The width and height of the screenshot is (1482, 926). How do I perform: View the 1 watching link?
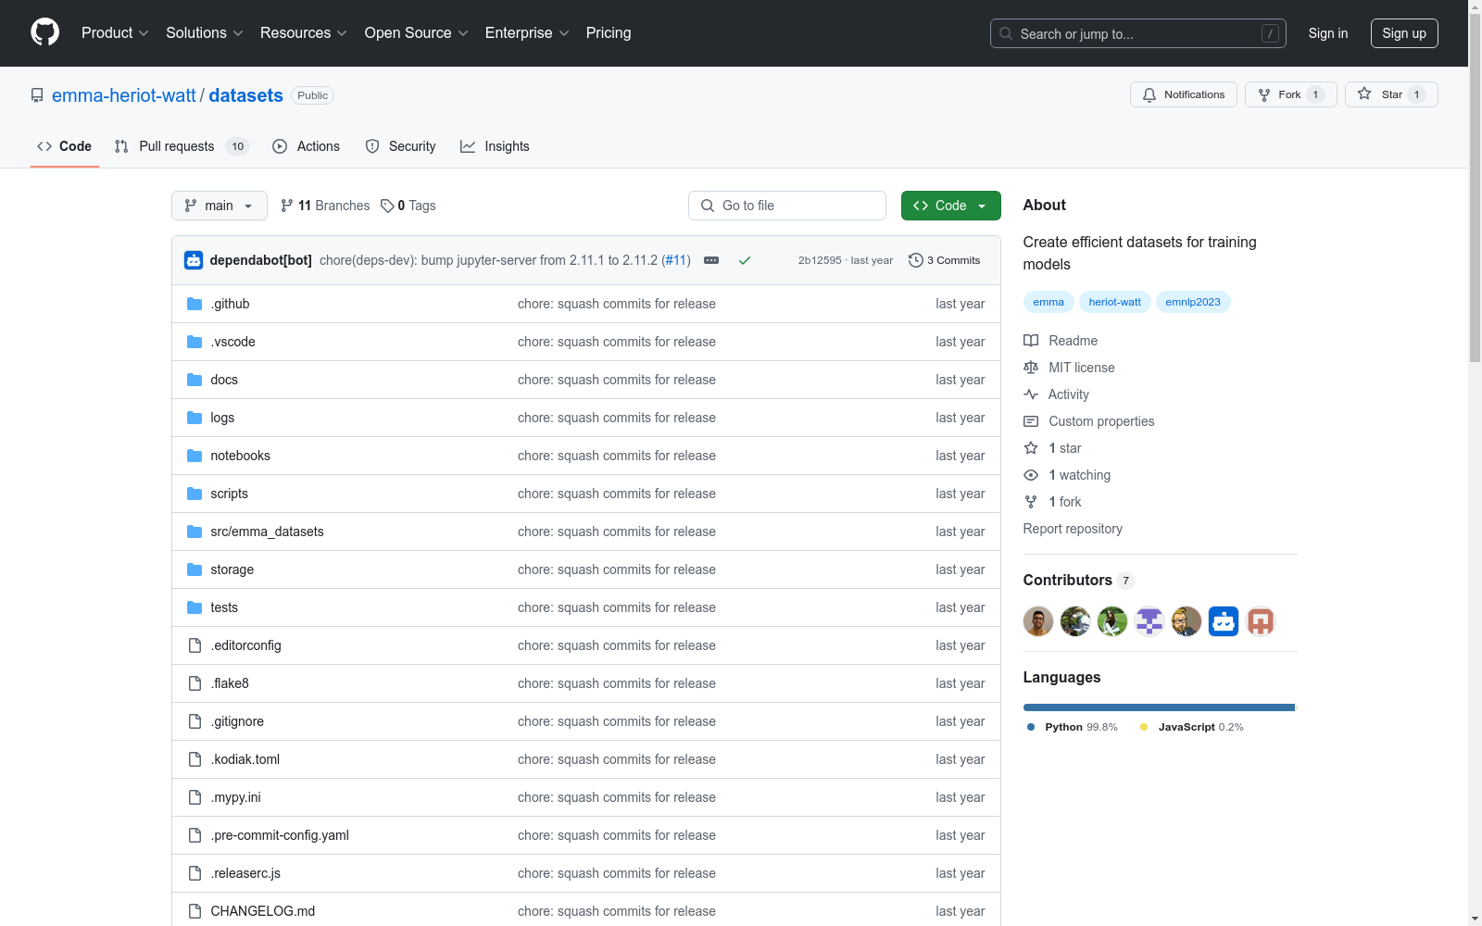point(1067,475)
